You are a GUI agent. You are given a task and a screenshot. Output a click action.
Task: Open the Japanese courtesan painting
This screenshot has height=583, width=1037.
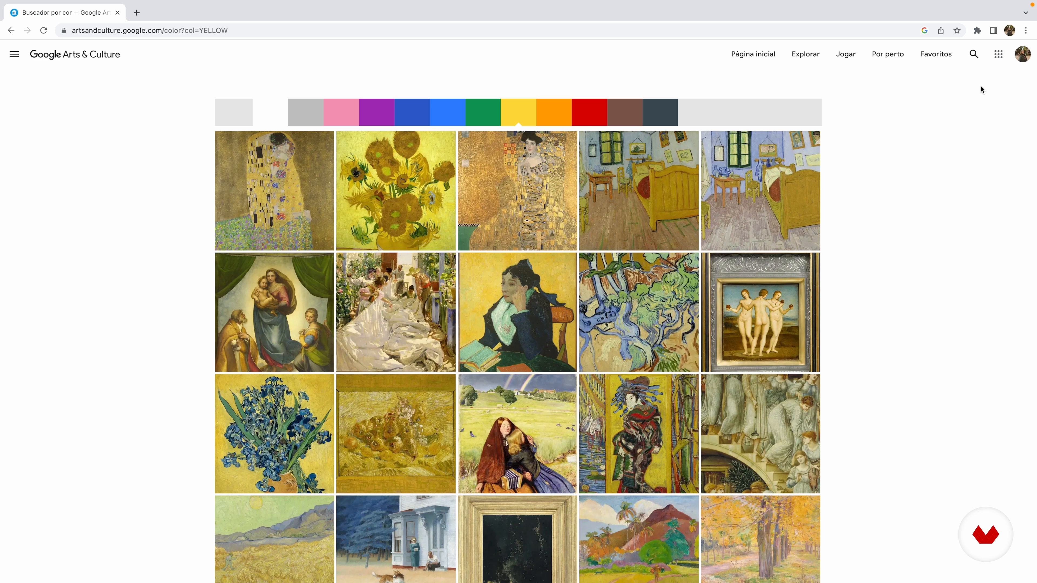(639, 434)
